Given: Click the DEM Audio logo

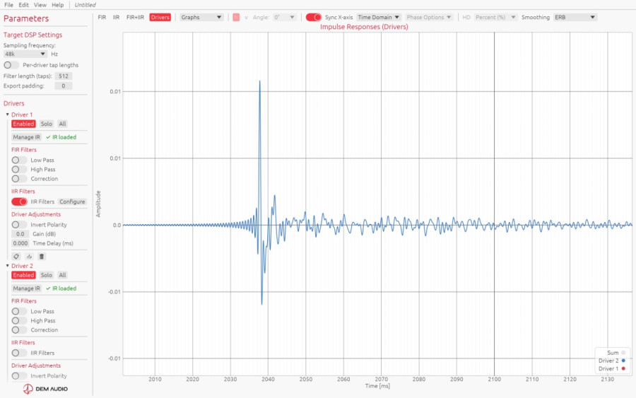Looking at the screenshot, I should pos(45,389).
